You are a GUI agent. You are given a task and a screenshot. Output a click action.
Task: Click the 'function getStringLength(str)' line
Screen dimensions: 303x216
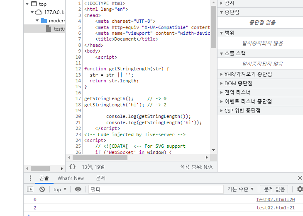(127, 69)
